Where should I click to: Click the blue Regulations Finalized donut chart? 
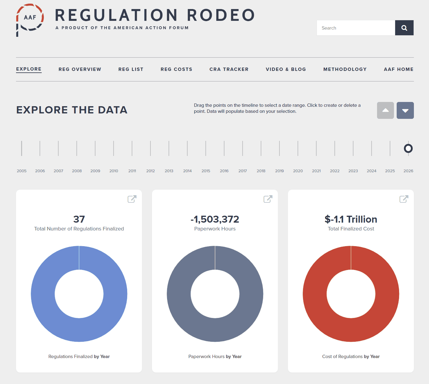(x=43, y=294)
